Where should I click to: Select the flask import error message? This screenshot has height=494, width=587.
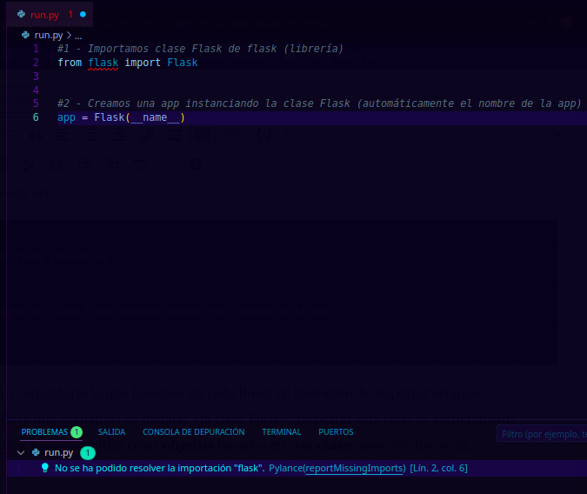pyautogui.click(x=159, y=468)
